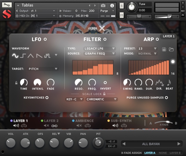The width and height of the screenshot is (186, 156).
Task: Open the KEY - C dropdown
Action: tap(74, 99)
